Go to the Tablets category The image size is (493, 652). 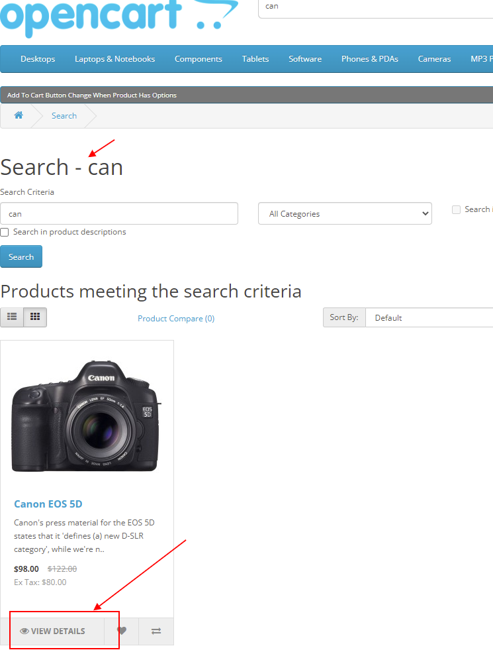(255, 59)
